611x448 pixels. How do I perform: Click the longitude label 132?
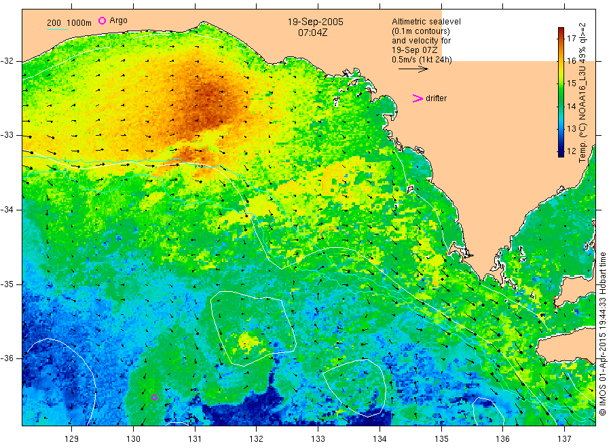click(257, 439)
